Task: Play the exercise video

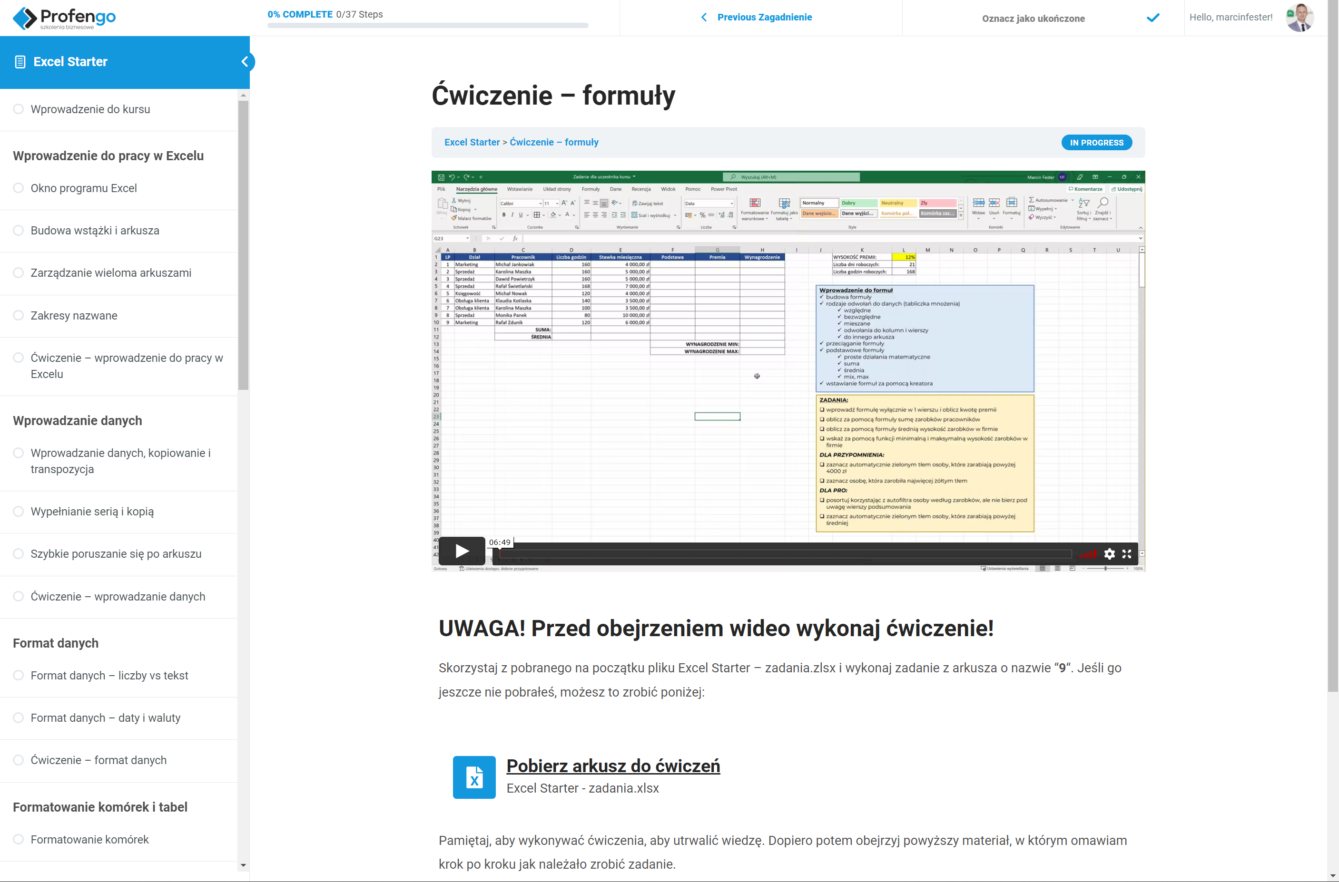Action: (x=462, y=551)
